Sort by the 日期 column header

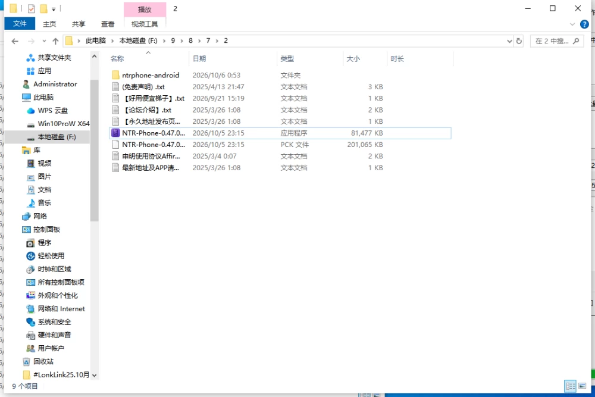pyautogui.click(x=199, y=58)
